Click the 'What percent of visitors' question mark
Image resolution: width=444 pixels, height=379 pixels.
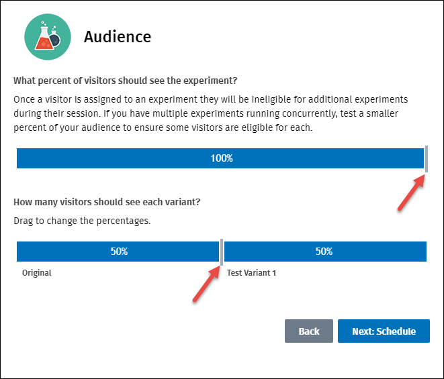point(235,80)
